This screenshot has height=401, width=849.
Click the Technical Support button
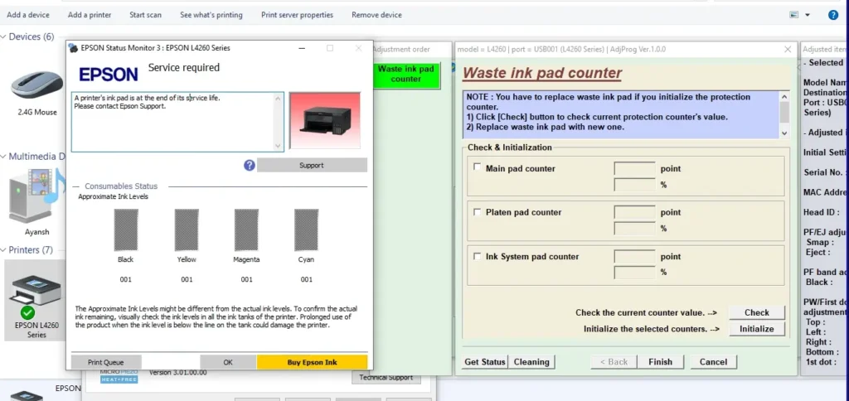[x=386, y=378]
